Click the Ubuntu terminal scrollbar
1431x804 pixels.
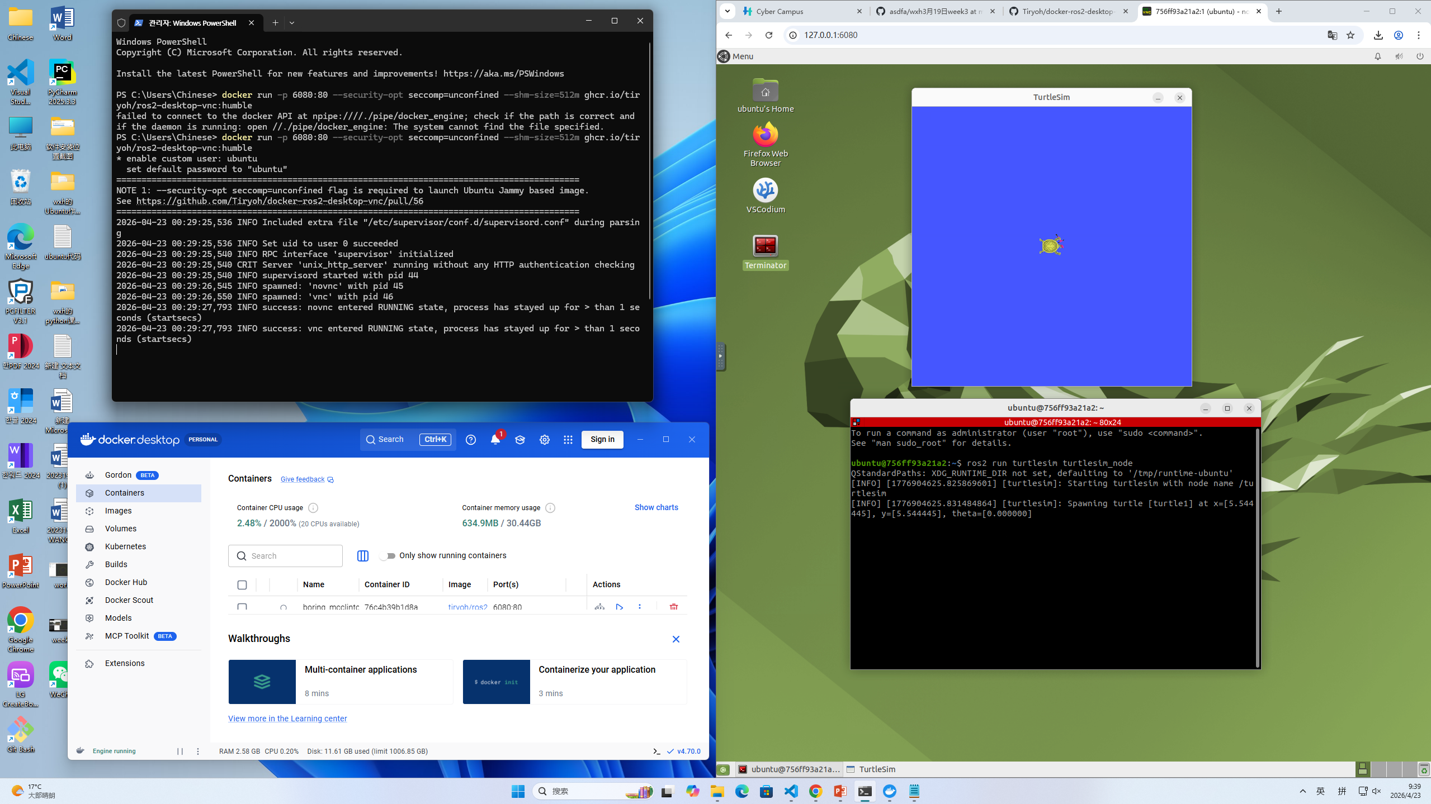point(1258,548)
